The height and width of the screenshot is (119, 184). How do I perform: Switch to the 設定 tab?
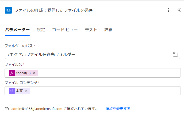pyautogui.click(x=41, y=30)
